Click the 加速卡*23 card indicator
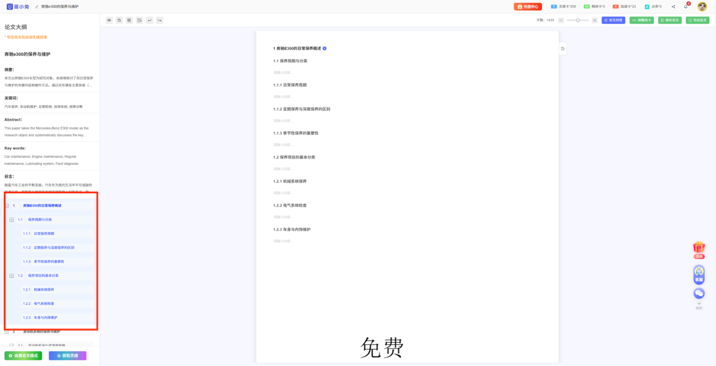Image resolution: width=716 pixels, height=366 pixels. [624, 7]
